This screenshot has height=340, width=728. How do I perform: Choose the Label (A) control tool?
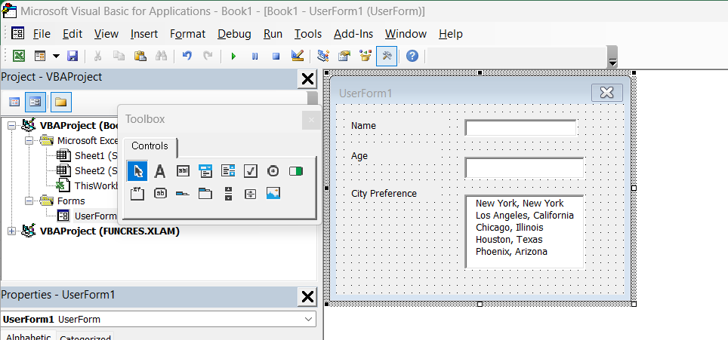(159, 171)
